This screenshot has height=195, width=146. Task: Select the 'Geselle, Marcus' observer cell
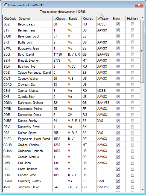35,157
